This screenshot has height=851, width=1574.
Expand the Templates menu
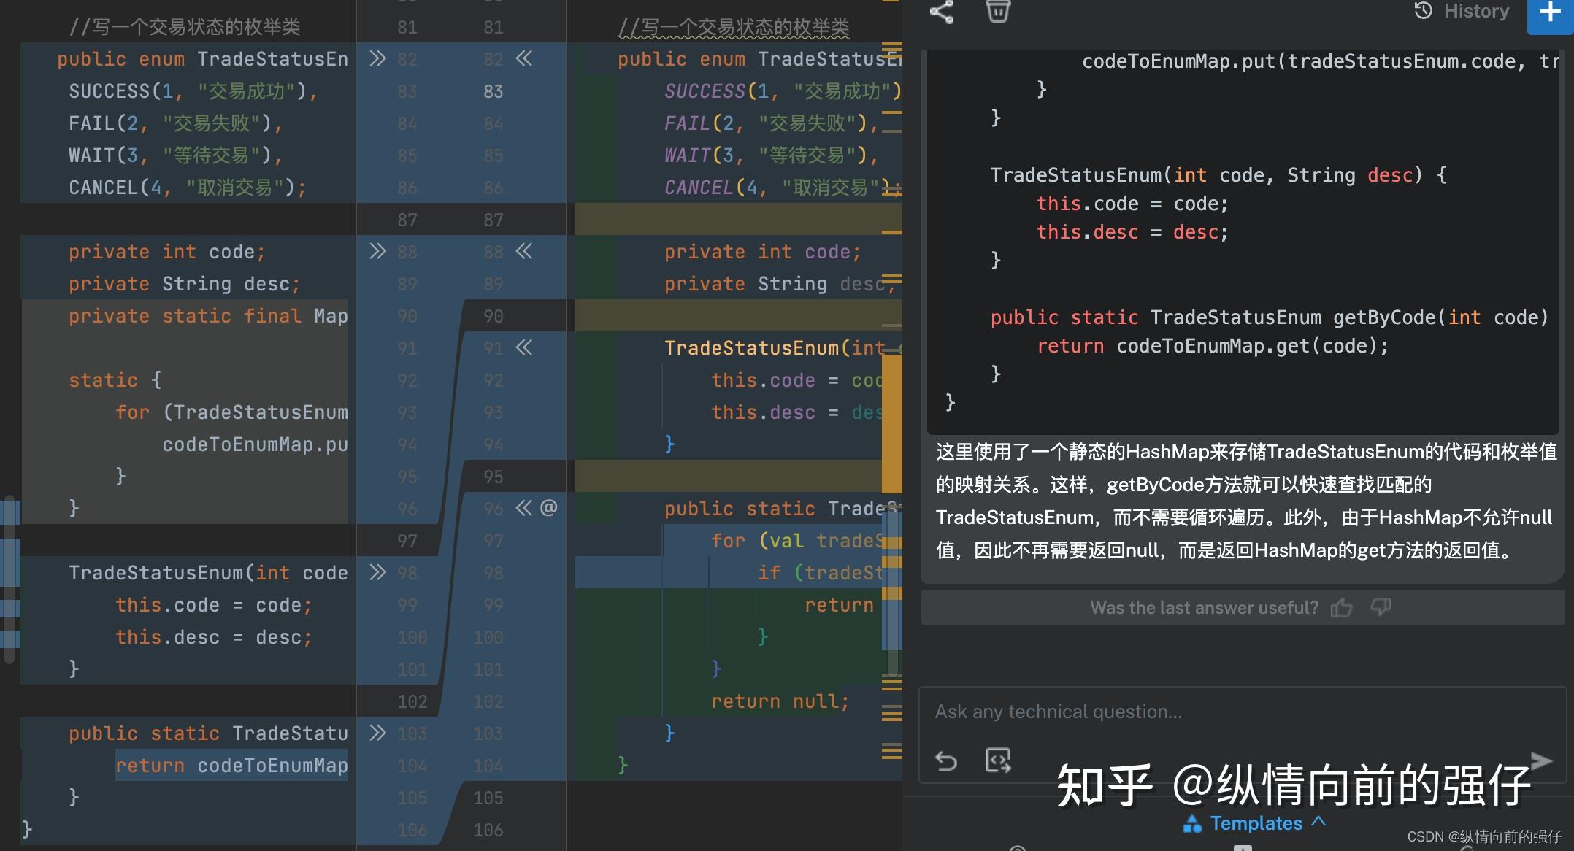click(x=1256, y=823)
